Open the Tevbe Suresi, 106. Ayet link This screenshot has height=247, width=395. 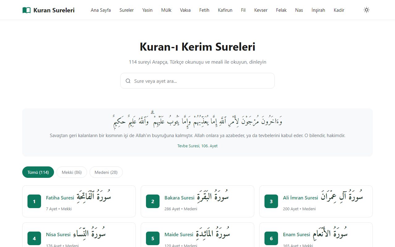point(197,146)
